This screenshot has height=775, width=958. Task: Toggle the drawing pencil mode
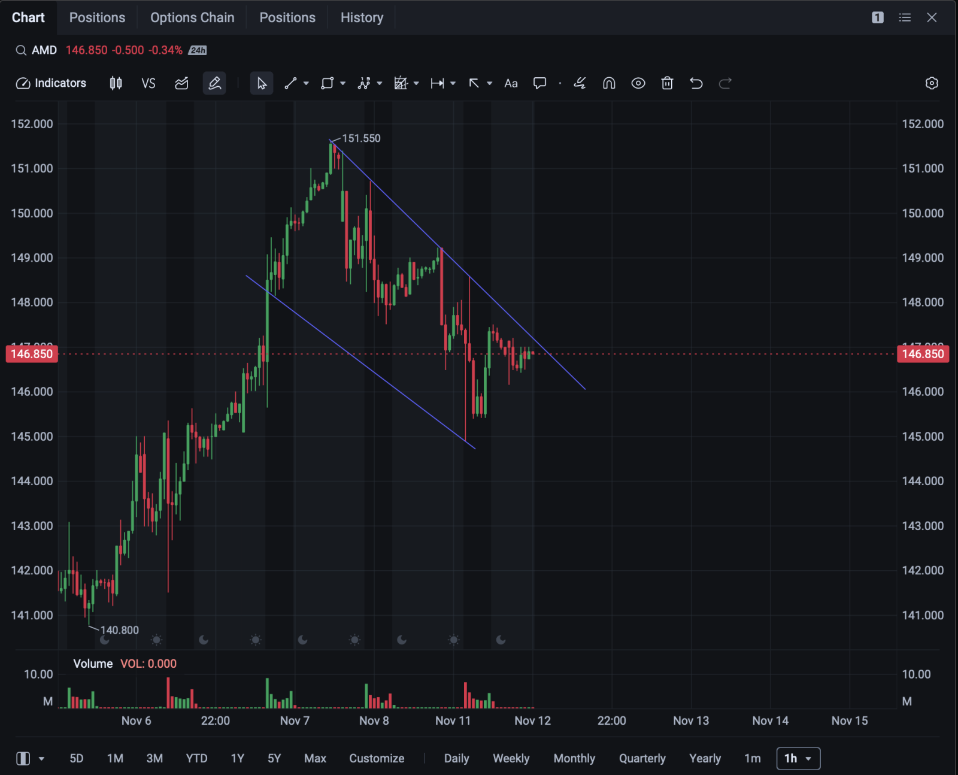(x=214, y=83)
